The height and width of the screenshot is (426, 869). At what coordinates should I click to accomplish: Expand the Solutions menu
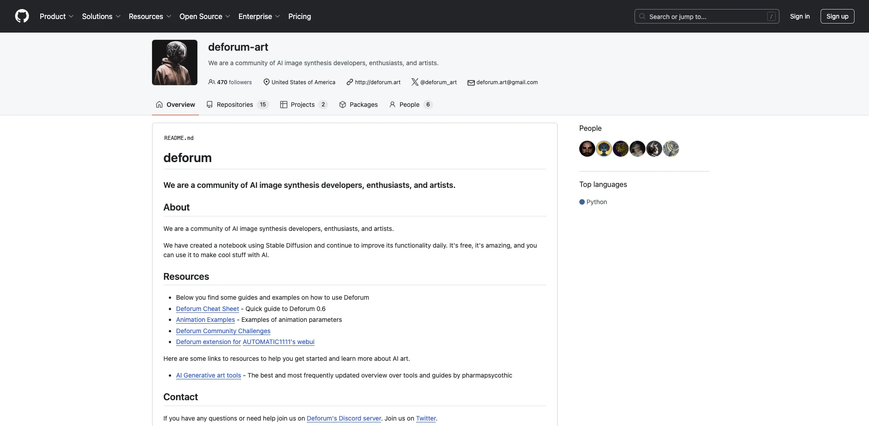[101, 16]
